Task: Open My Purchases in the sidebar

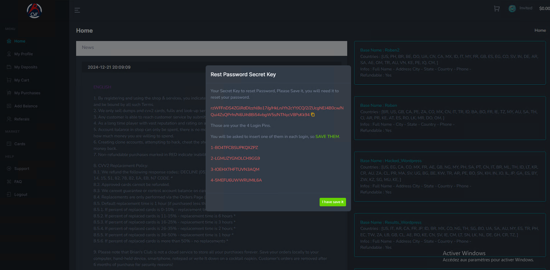Action: click(27, 93)
